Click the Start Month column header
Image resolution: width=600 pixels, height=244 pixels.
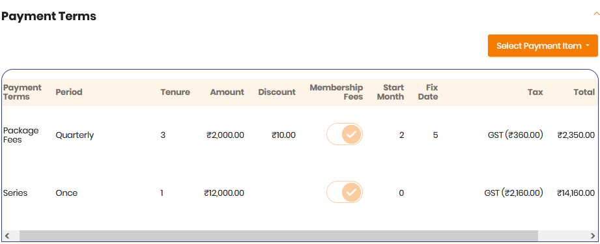pos(390,92)
